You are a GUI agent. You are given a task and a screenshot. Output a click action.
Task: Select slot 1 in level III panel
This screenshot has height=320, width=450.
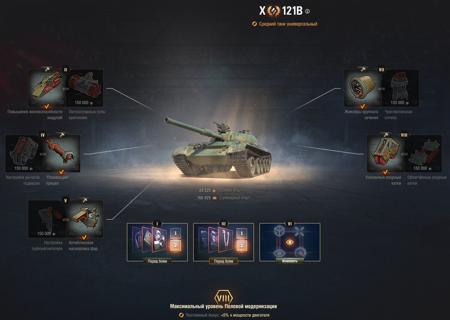pyautogui.click(x=241, y=233)
